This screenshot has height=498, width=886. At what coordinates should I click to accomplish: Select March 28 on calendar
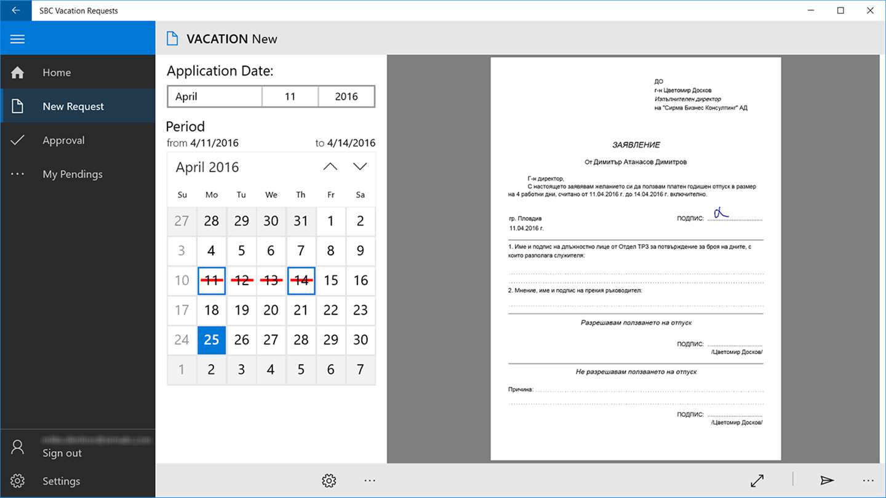point(212,221)
